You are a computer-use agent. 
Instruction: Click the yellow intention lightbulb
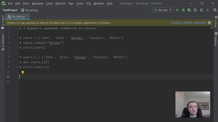click(23, 72)
